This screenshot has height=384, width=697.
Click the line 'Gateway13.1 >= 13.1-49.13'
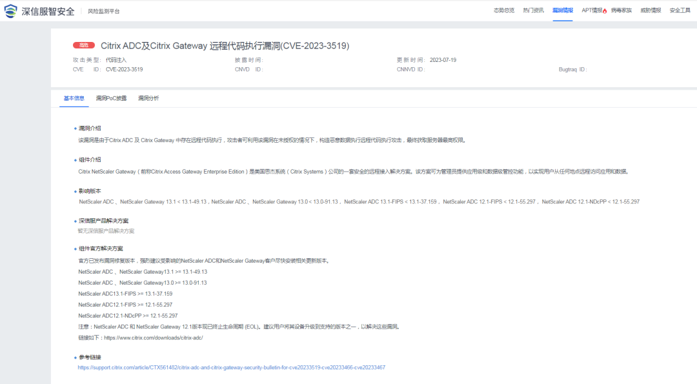click(x=143, y=272)
